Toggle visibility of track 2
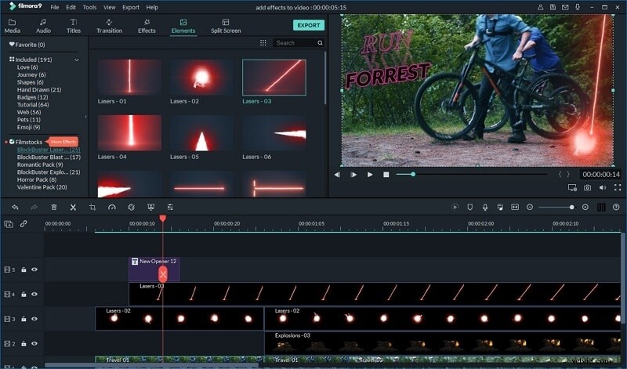 point(34,343)
